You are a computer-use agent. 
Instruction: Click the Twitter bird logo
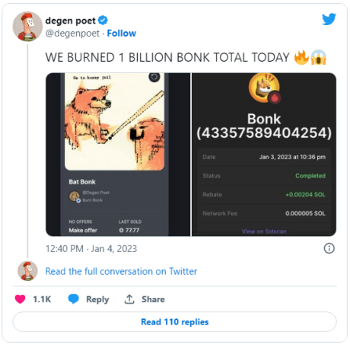tap(329, 19)
